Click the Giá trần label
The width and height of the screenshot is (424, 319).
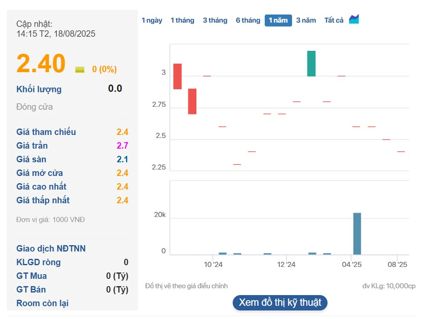pos(32,146)
